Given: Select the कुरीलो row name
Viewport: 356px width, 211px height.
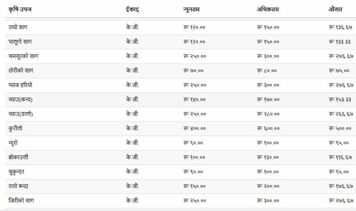Looking at the screenshot, I should coord(15,128).
